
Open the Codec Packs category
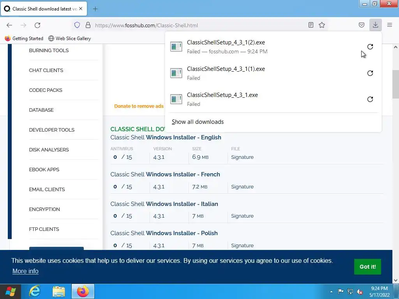click(46, 90)
